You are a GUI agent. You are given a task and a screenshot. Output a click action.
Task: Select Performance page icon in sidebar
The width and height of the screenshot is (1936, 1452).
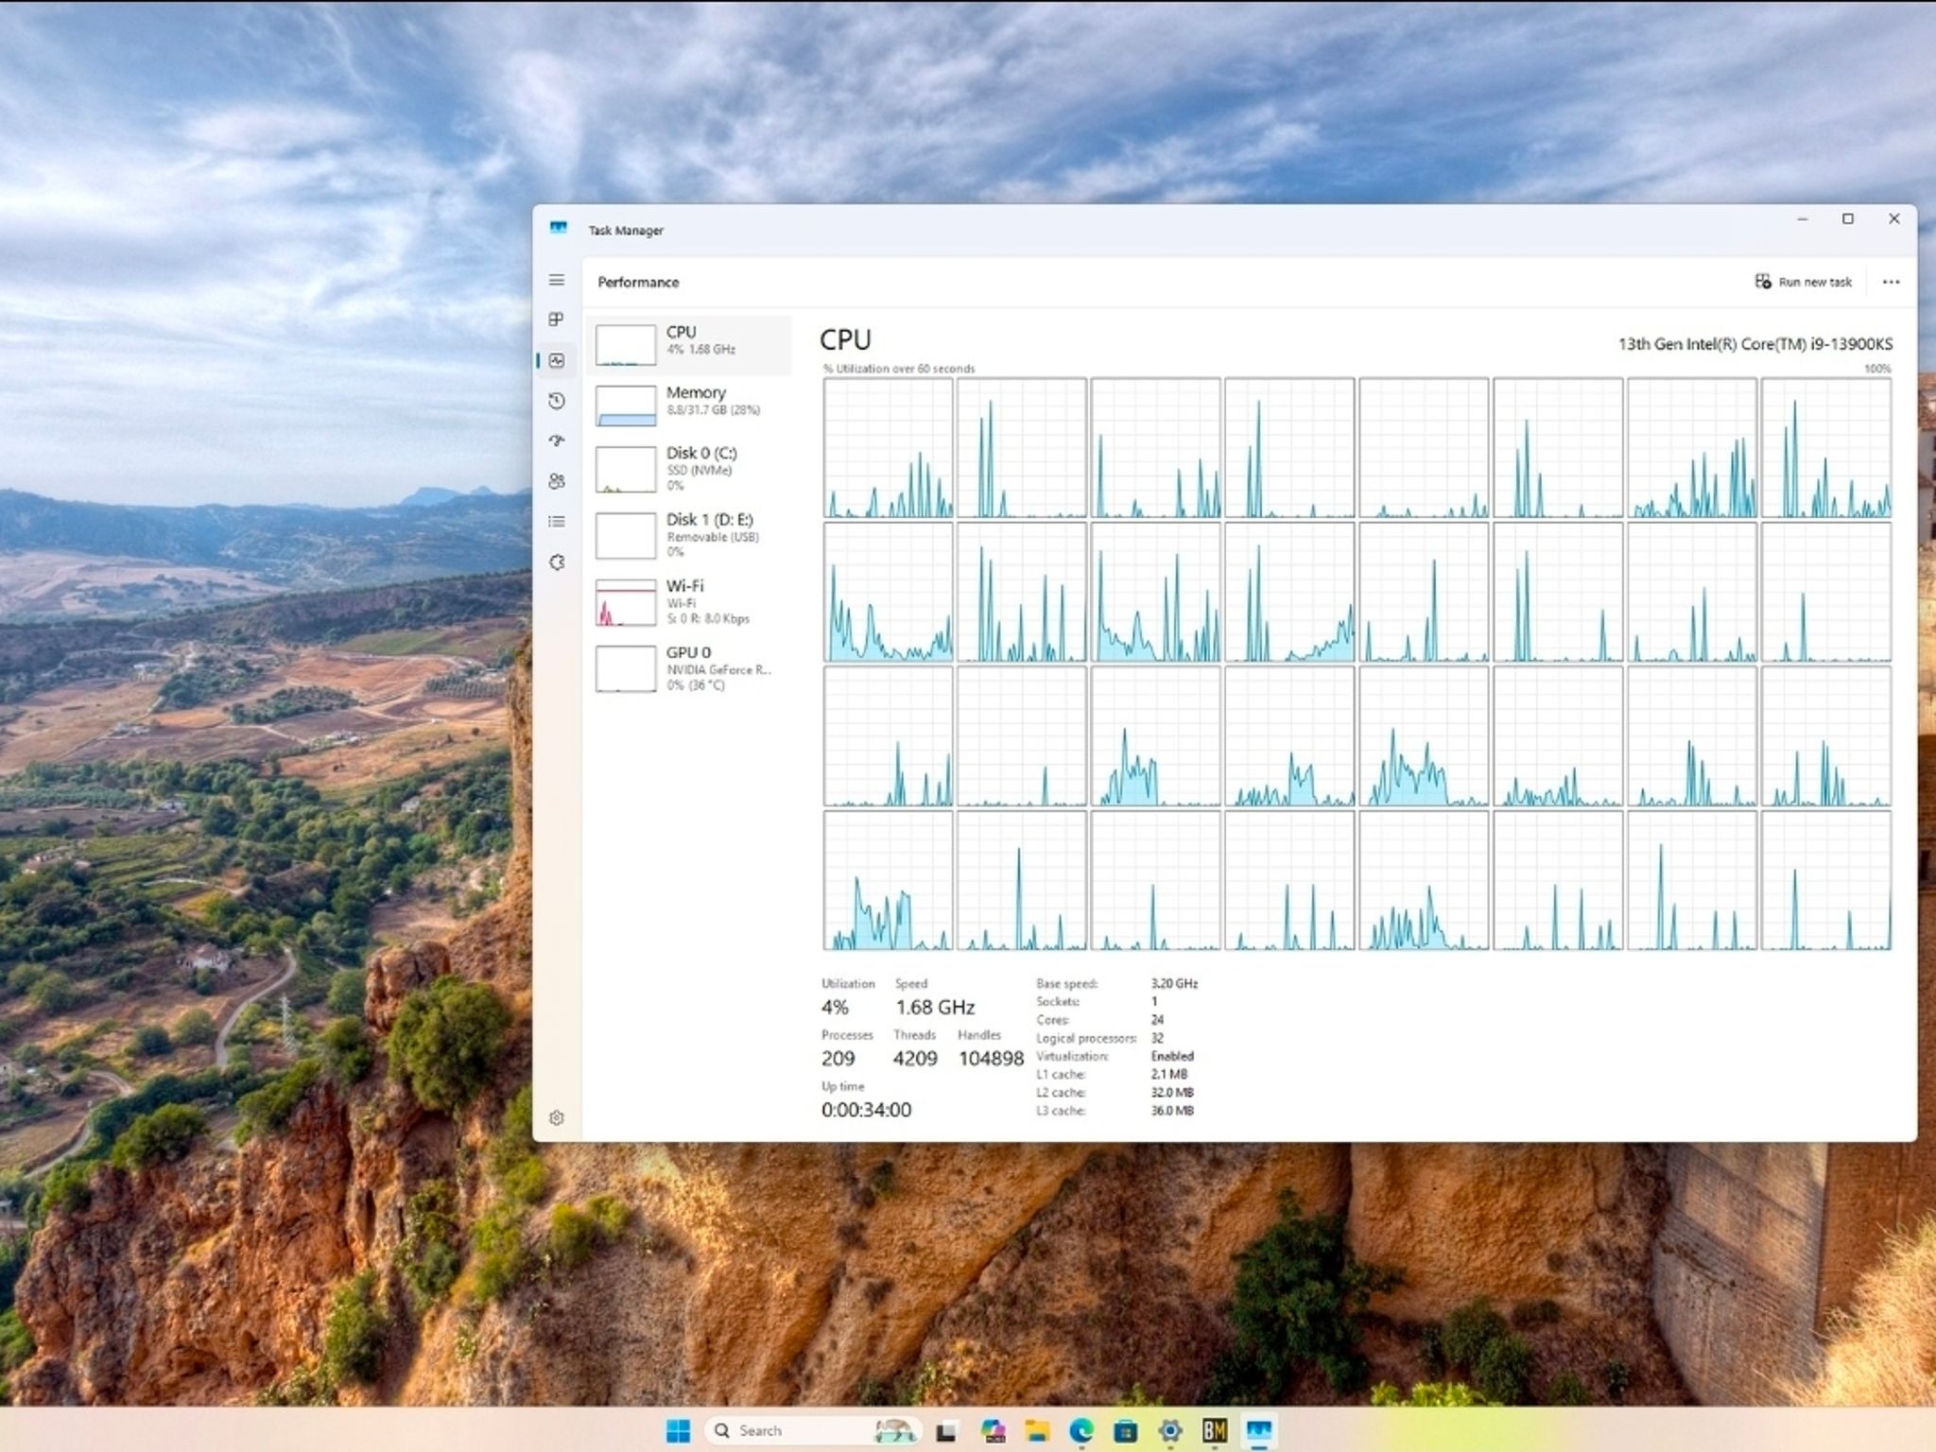(x=557, y=360)
